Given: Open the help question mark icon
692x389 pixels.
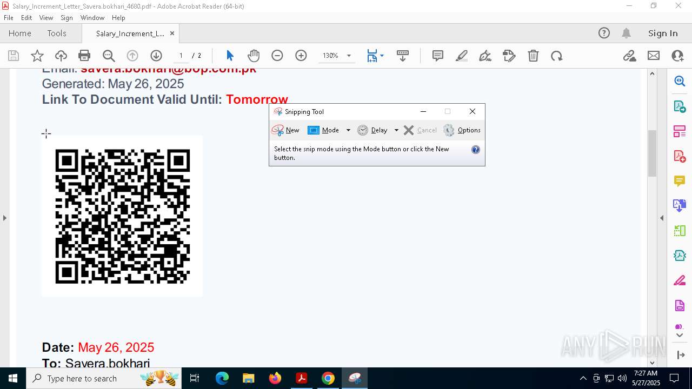Looking at the screenshot, I should pos(604,33).
